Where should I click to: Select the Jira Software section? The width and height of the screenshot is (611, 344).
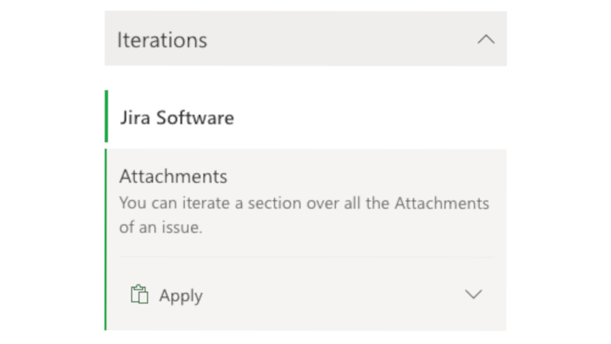coord(177,118)
